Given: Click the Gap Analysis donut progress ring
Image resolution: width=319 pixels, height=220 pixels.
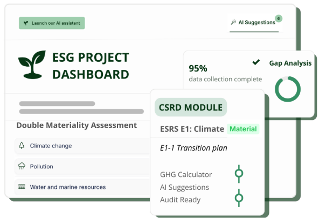Looking at the screenshot, I should coord(288,89).
